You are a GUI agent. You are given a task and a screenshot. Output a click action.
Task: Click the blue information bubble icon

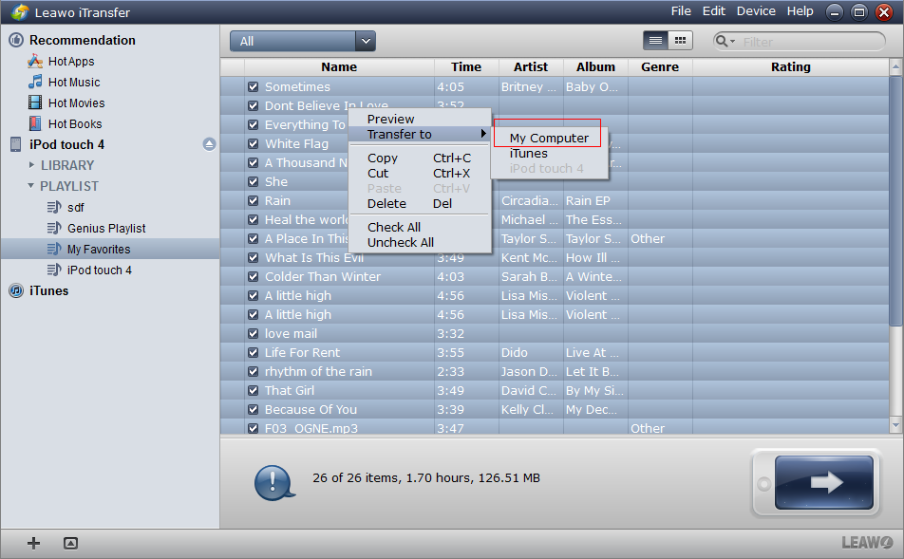tap(273, 482)
